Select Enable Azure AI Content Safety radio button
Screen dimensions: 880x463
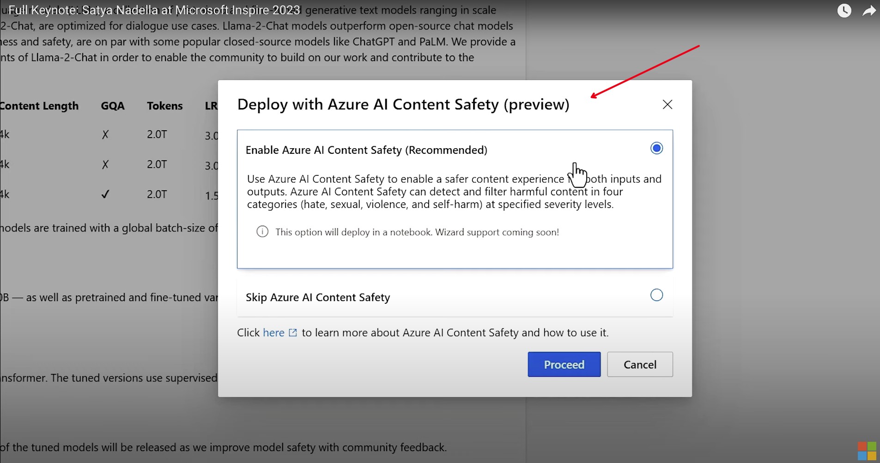click(x=656, y=148)
